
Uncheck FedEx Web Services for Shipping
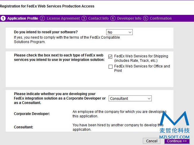110,56
